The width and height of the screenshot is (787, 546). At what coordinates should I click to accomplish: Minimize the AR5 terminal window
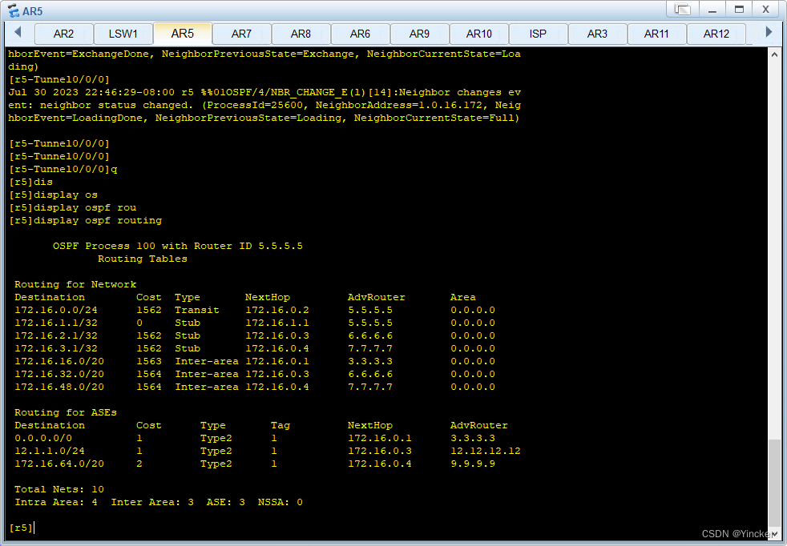pyautogui.click(x=712, y=9)
